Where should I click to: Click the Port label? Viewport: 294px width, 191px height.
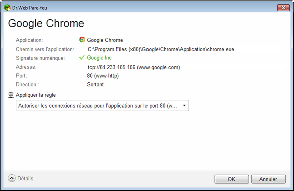21,76
